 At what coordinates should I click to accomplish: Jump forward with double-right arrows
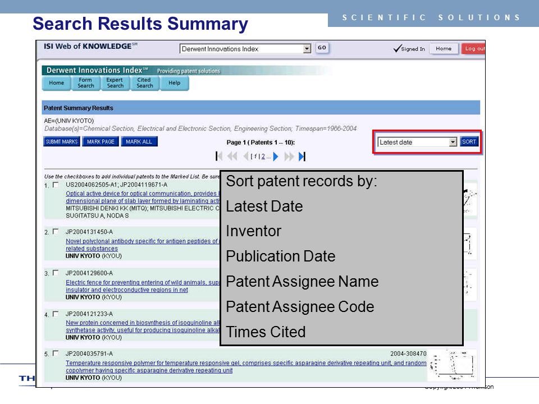pos(289,157)
